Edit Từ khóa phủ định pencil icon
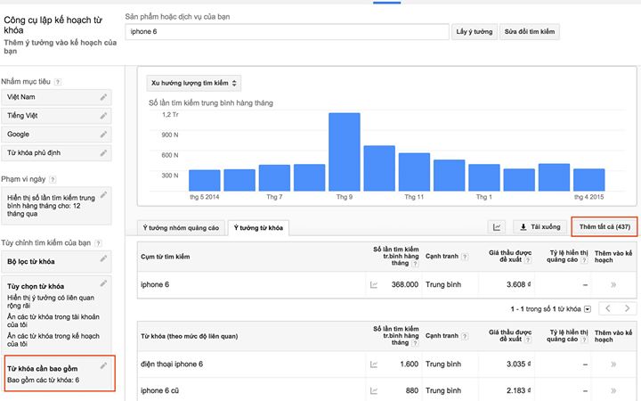 [x=103, y=152]
